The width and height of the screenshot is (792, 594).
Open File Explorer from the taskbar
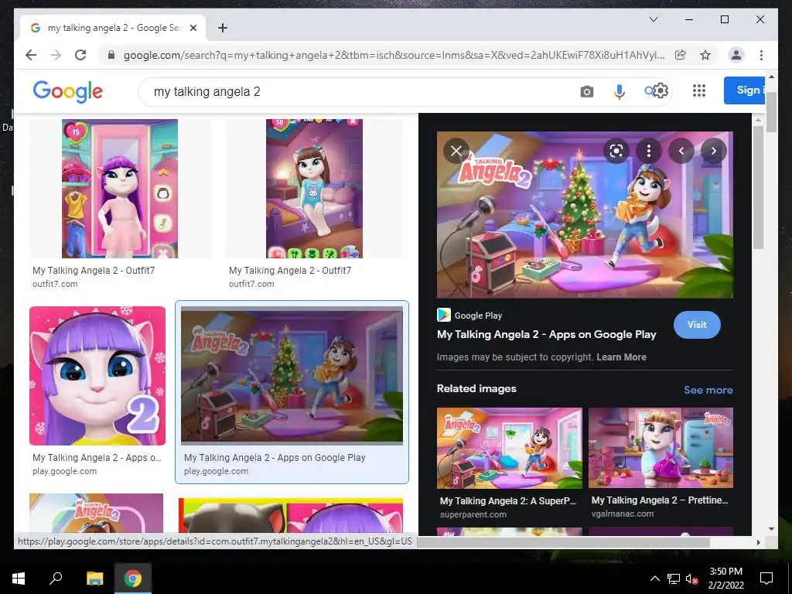pyautogui.click(x=94, y=579)
